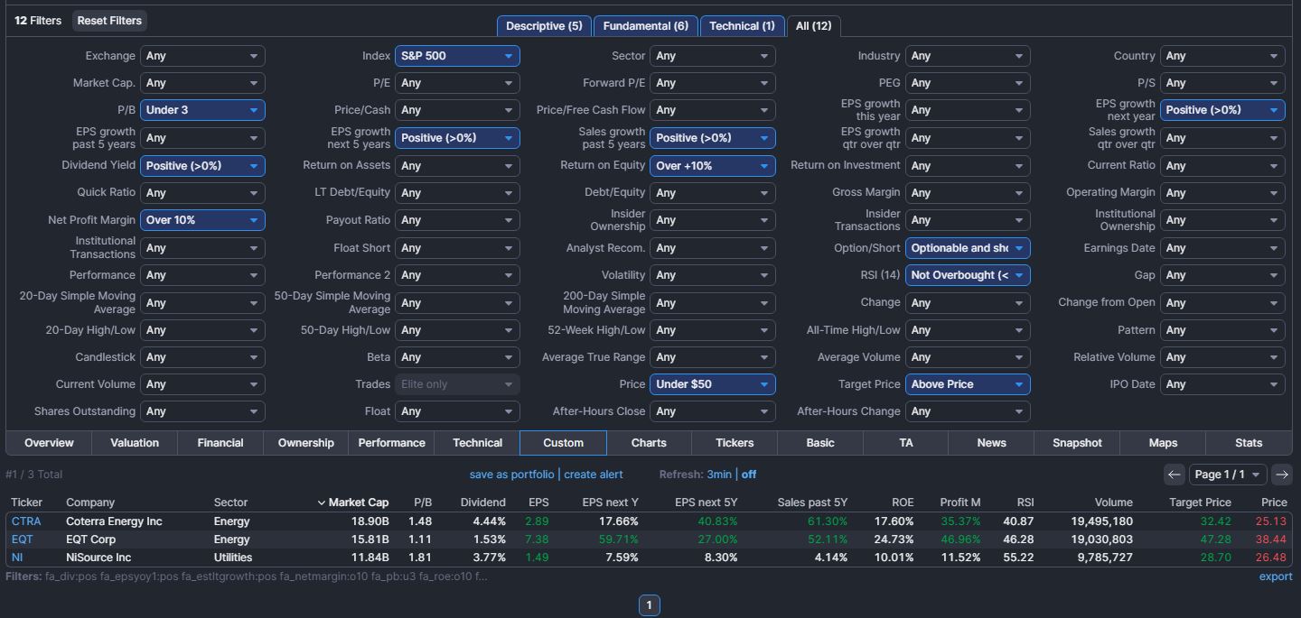This screenshot has height=618, width=1301.
Task: Open the Industry filter dropdown
Action: point(968,56)
